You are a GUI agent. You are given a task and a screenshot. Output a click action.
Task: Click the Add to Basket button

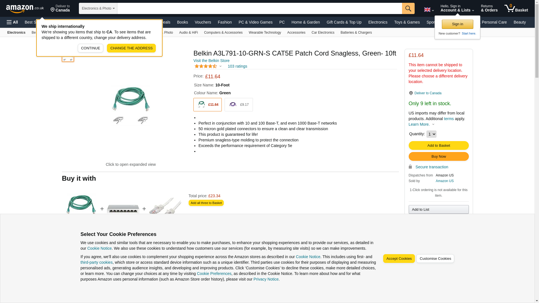pos(438,146)
